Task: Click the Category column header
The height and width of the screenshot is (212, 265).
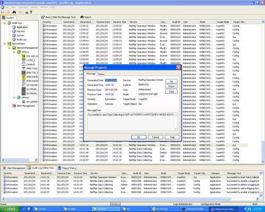Action: [x=215, y=173]
